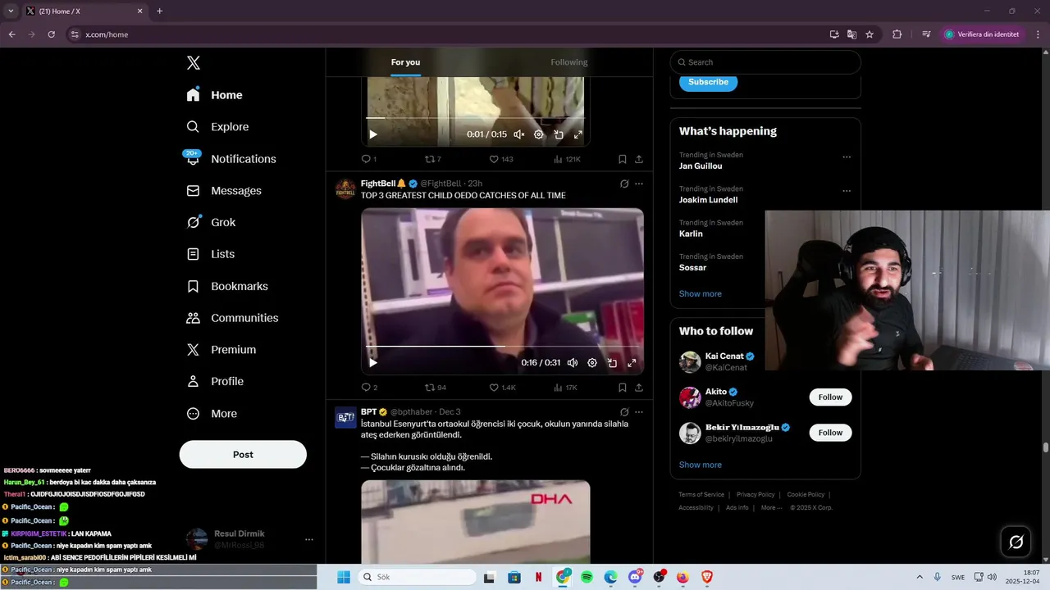Show more trends under What's happening
The image size is (1050, 590).
tap(700, 294)
